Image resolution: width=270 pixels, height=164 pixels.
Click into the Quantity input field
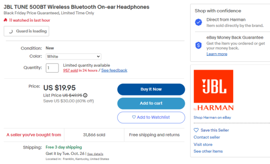pyautogui.click(x=52, y=68)
